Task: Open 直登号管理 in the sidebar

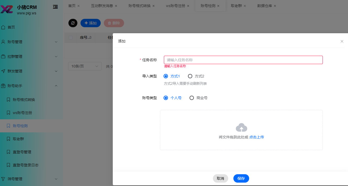Action: [31, 152]
